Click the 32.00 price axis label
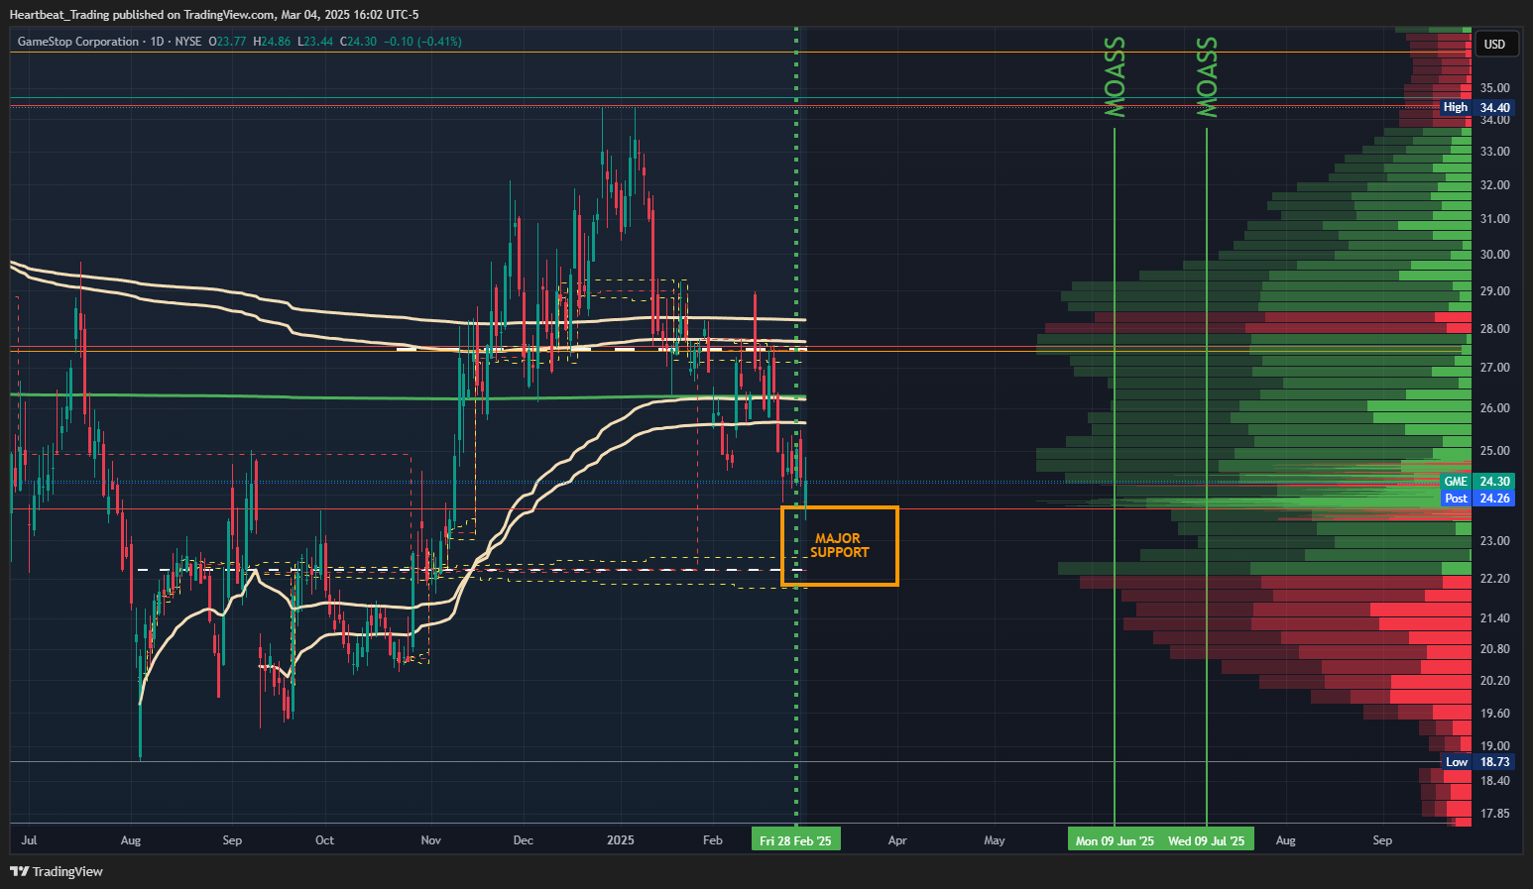This screenshot has width=1533, height=889. point(1494,185)
